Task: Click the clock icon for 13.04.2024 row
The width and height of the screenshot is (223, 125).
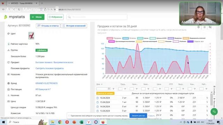Action: point(98,111)
